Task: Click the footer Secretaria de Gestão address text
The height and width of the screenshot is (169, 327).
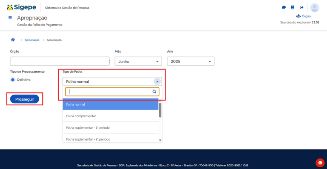Action: [x=163, y=166]
